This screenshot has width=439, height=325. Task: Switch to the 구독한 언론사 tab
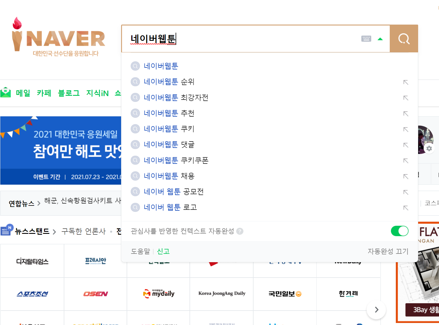(83, 231)
